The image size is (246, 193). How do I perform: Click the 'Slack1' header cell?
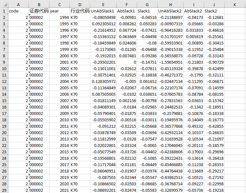[x=147, y=11]
